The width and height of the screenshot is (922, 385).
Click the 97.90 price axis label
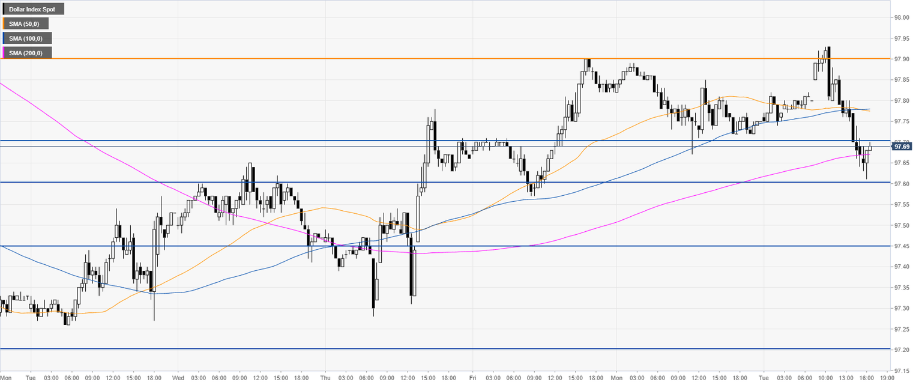point(902,59)
